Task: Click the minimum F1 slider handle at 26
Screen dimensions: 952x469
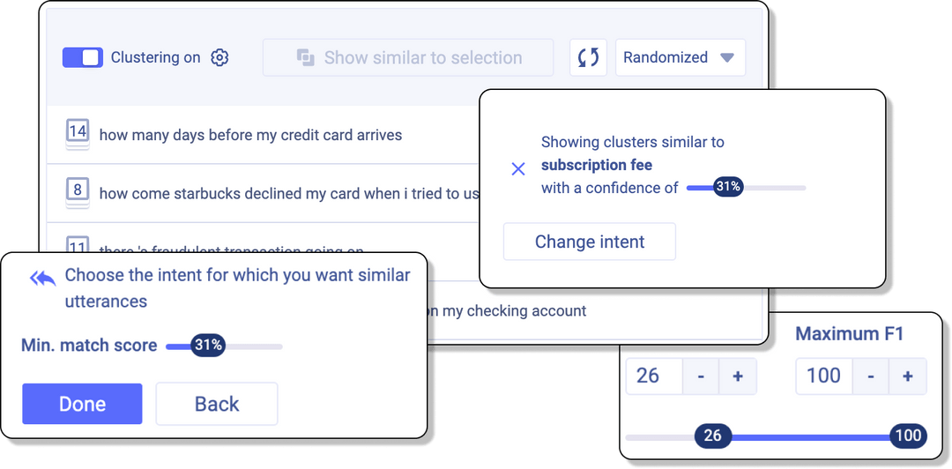Action: click(713, 435)
